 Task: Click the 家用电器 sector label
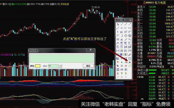click(x=65, y=4)
